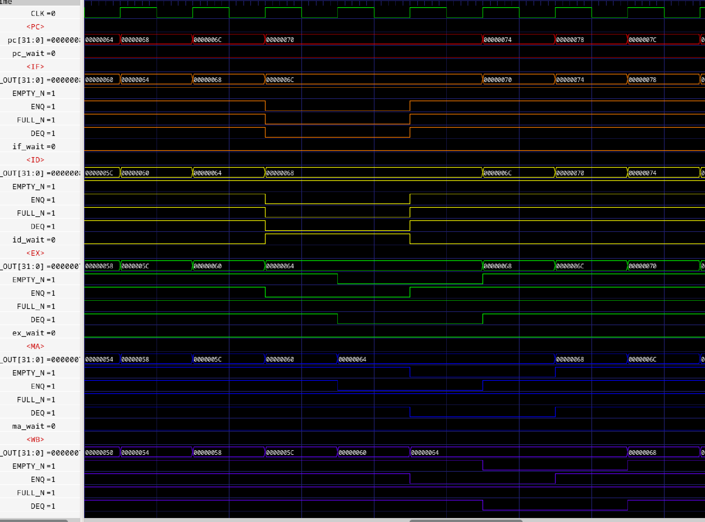Screen dimensions: 705x522
Task: Click the id_wait signal name
Action: tap(28, 240)
